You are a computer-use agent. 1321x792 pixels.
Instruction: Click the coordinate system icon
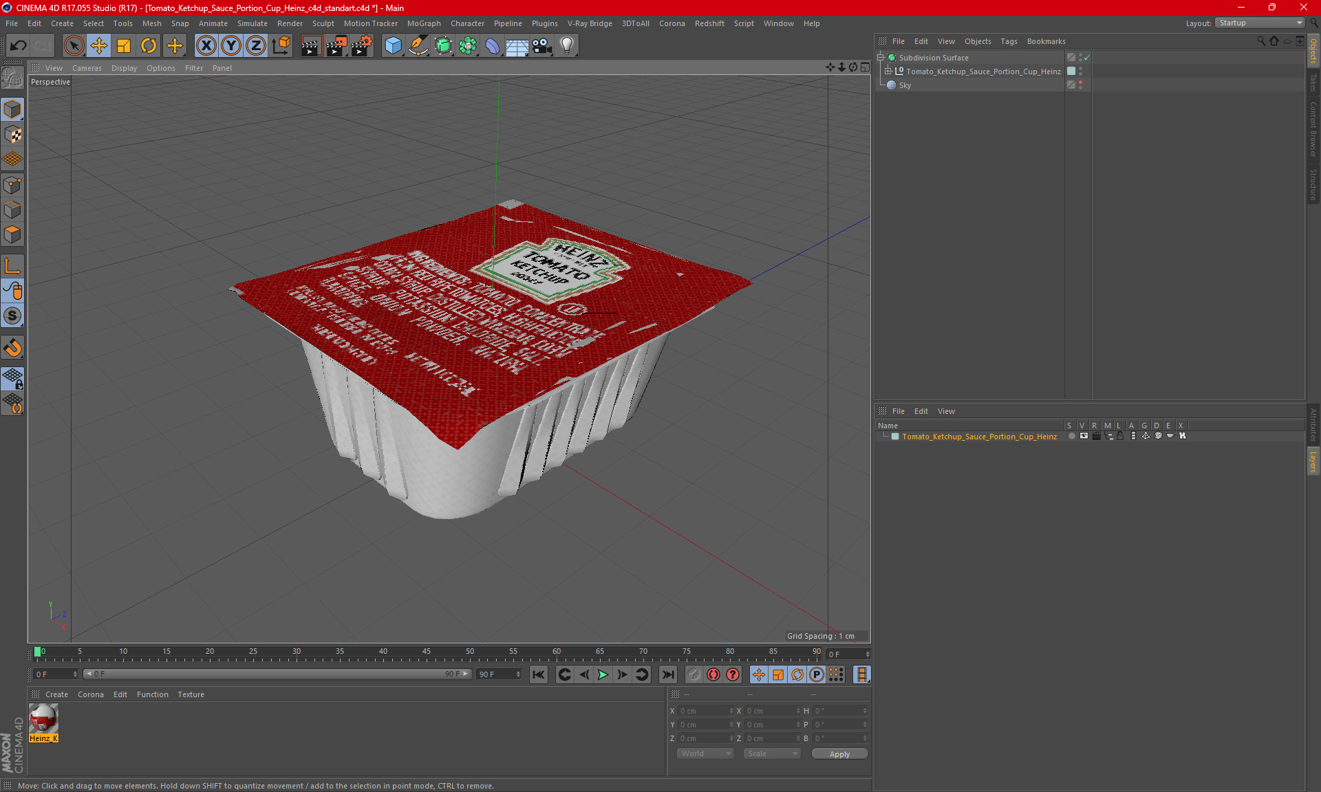coord(281,46)
